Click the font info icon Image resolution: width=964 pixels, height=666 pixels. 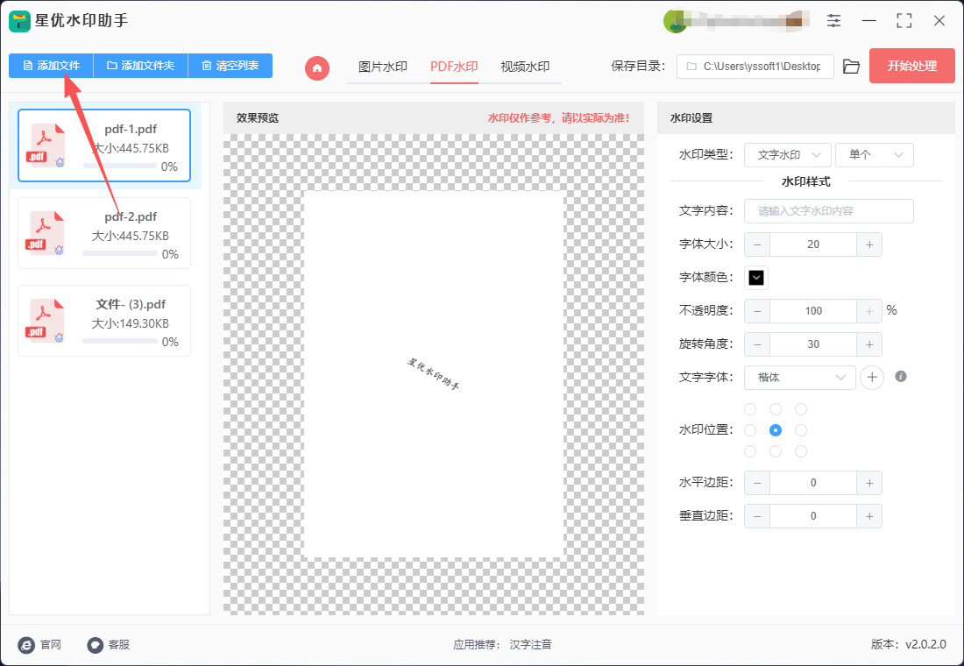(901, 376)
